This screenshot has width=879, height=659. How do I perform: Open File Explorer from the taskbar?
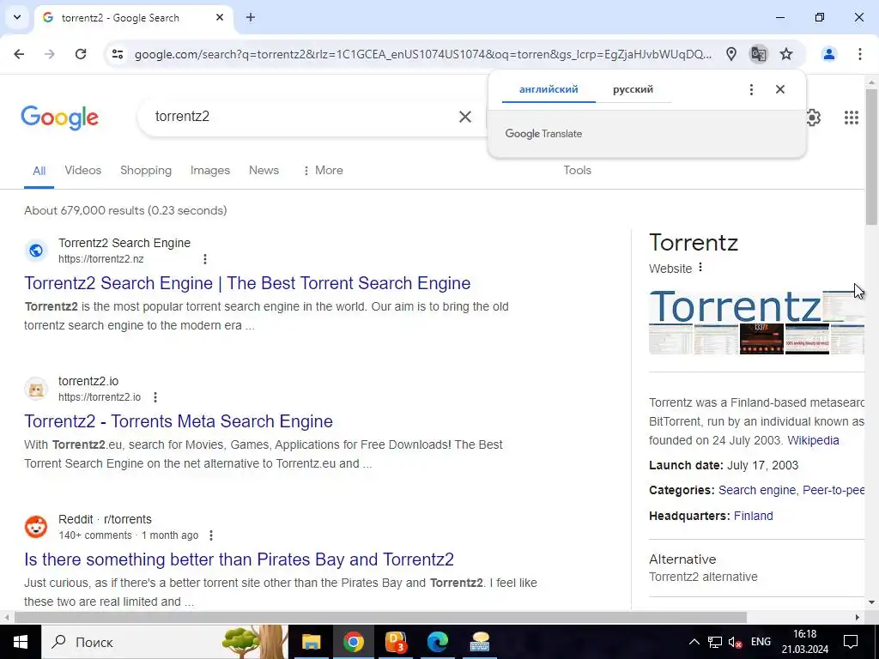coord(311,642)
